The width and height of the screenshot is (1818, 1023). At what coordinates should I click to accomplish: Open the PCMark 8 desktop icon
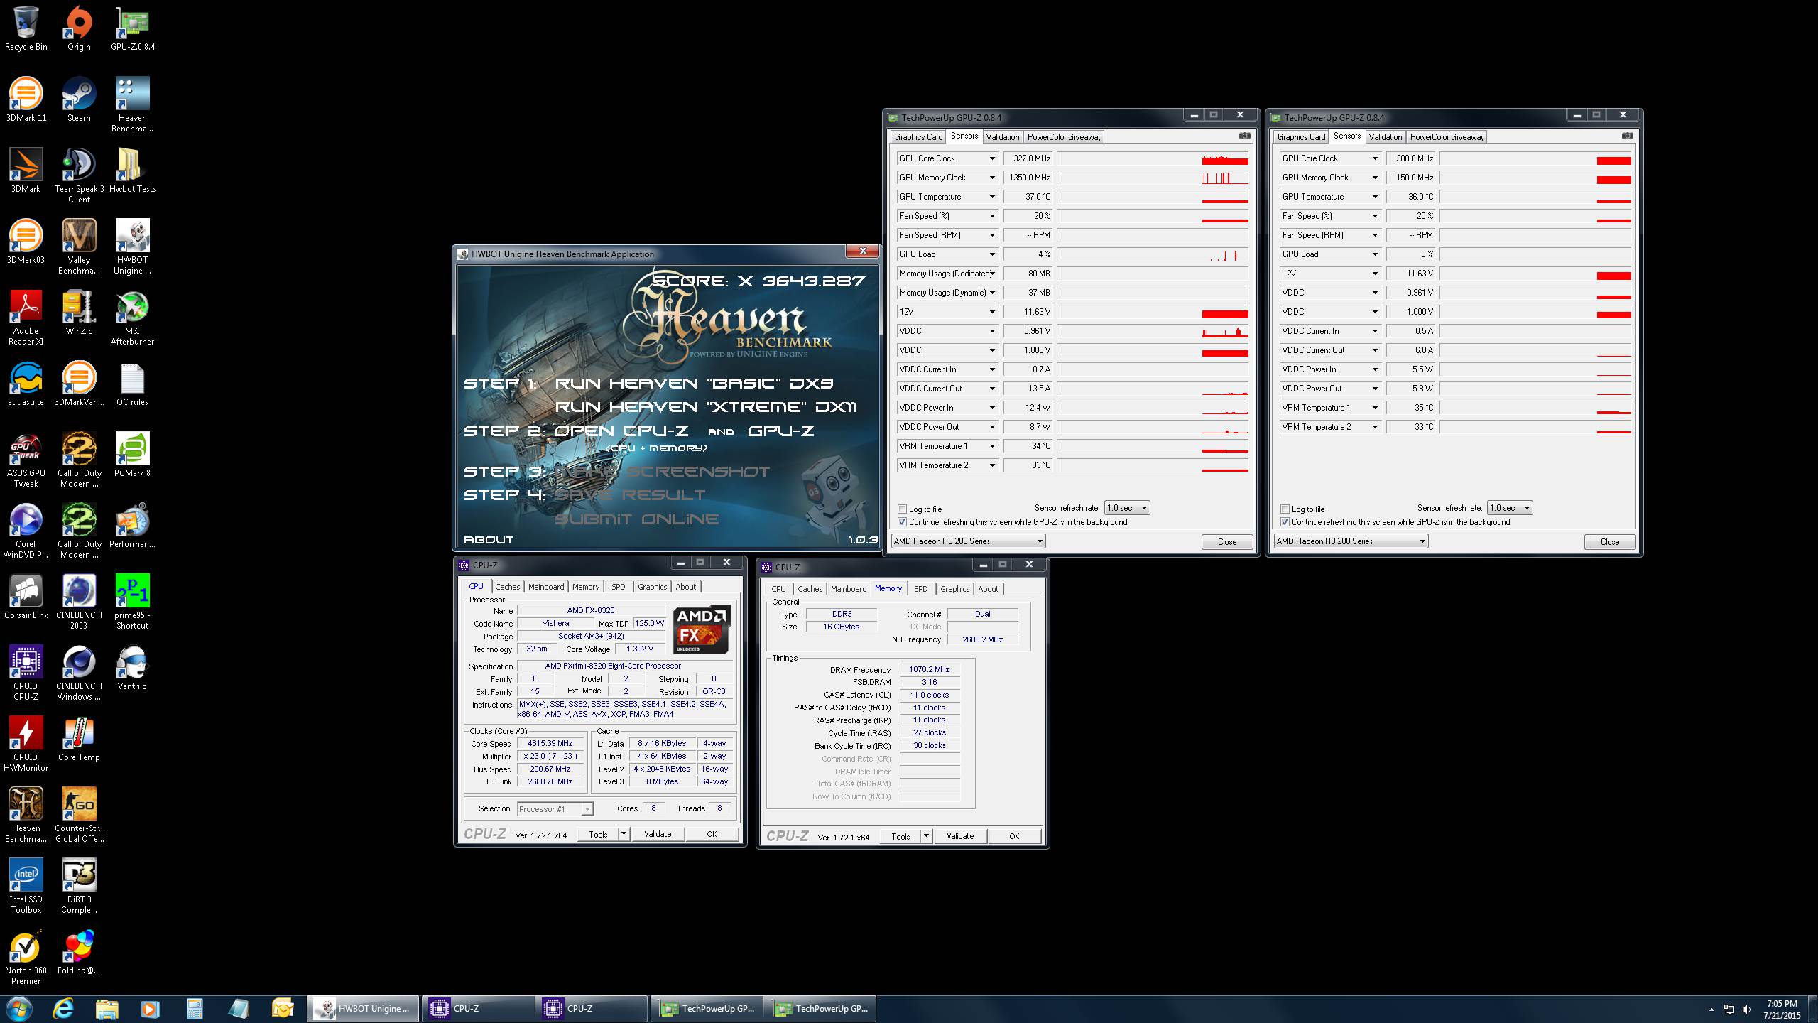pyautogui.click(x=133, y=455)
